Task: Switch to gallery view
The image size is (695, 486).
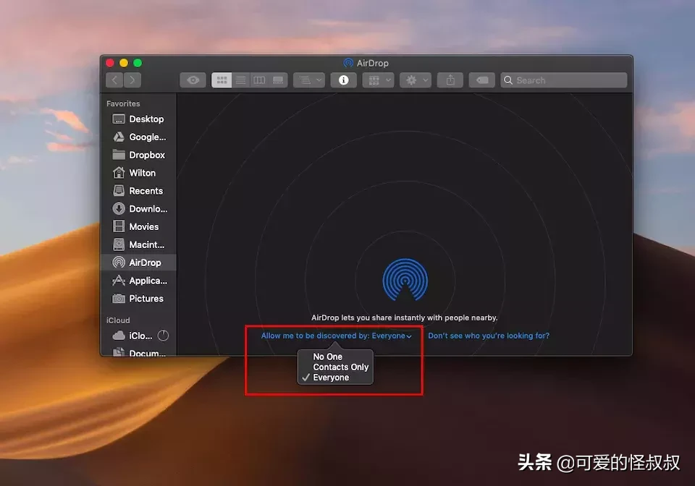Action: (278, 80)
